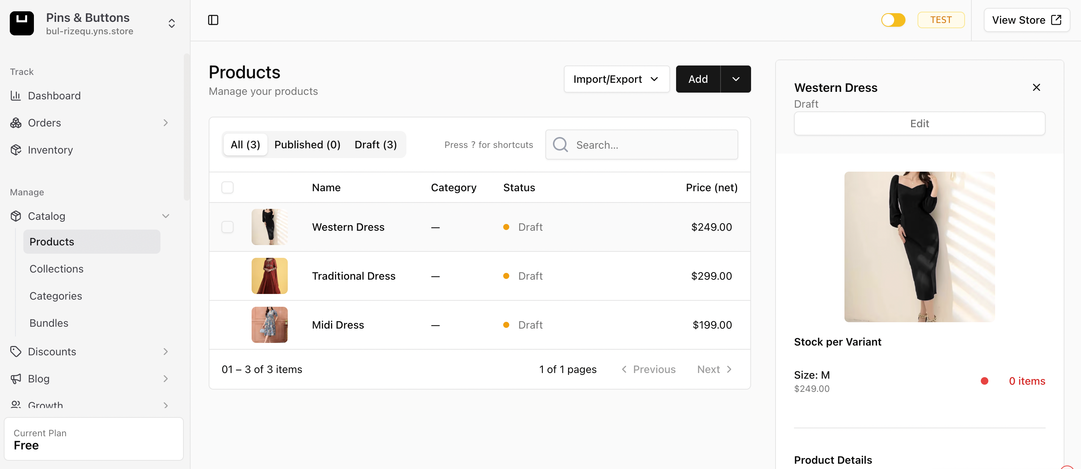Click the Inventory package icon
Image resolution: width=1081 pixels, height=469 pixels.
pos(15,150)
